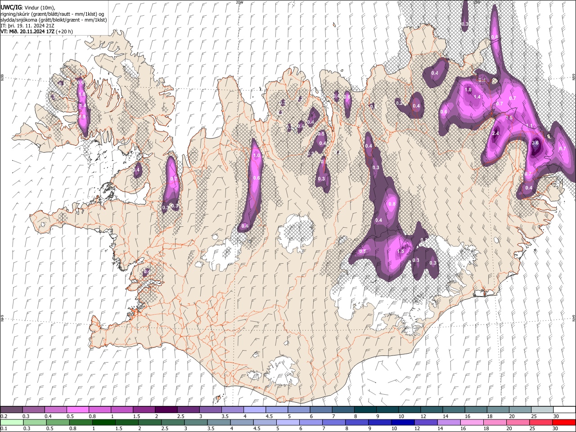The height and width of the screenshot is (432, 576).
Task: Click the darkest purple upper swatch between 2 and 2.5
Action: pos(166,410)
